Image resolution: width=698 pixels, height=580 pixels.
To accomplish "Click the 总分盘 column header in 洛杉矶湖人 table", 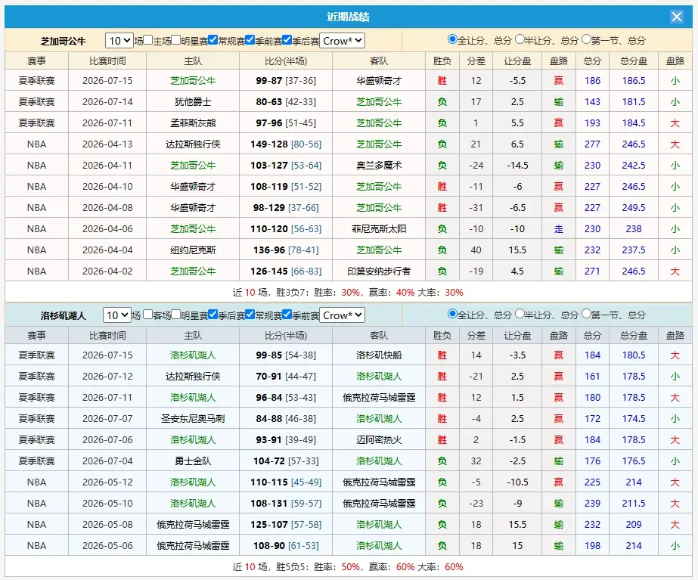I will (634, 336).
